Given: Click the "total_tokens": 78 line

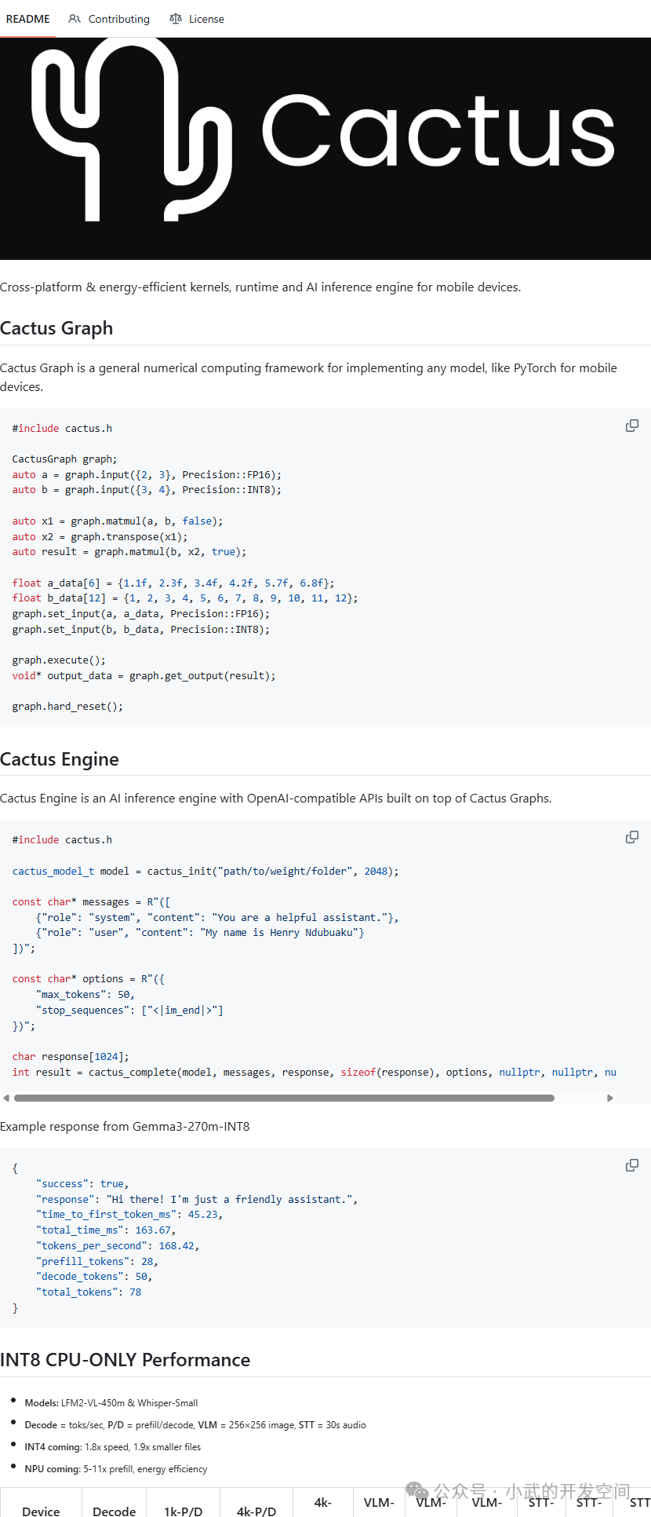Looking at the screenshot, I should (x=89, y=1292).
